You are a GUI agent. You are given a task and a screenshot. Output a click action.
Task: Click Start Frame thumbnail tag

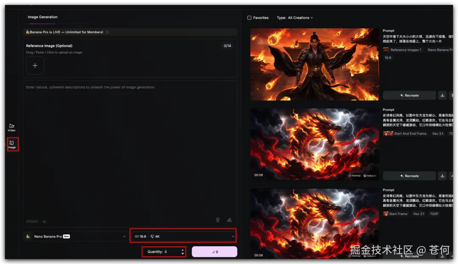[395, 214]
